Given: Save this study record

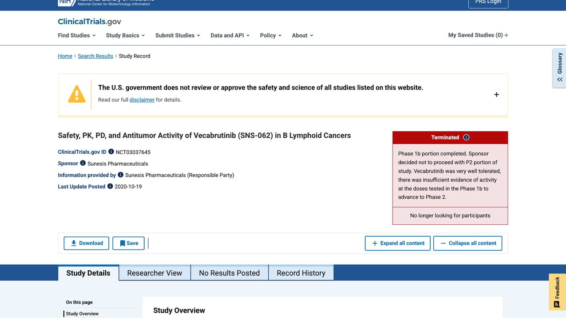Looking at the screenshot, I should (x=129, y=243).
